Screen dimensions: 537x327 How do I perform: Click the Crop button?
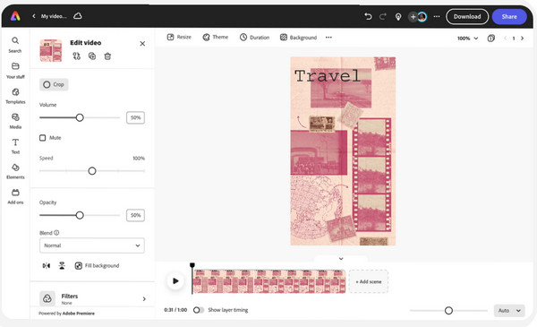(x=54, y=84)
